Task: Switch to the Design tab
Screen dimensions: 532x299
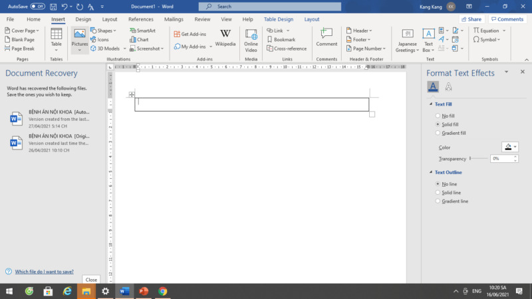Action: 83,19
